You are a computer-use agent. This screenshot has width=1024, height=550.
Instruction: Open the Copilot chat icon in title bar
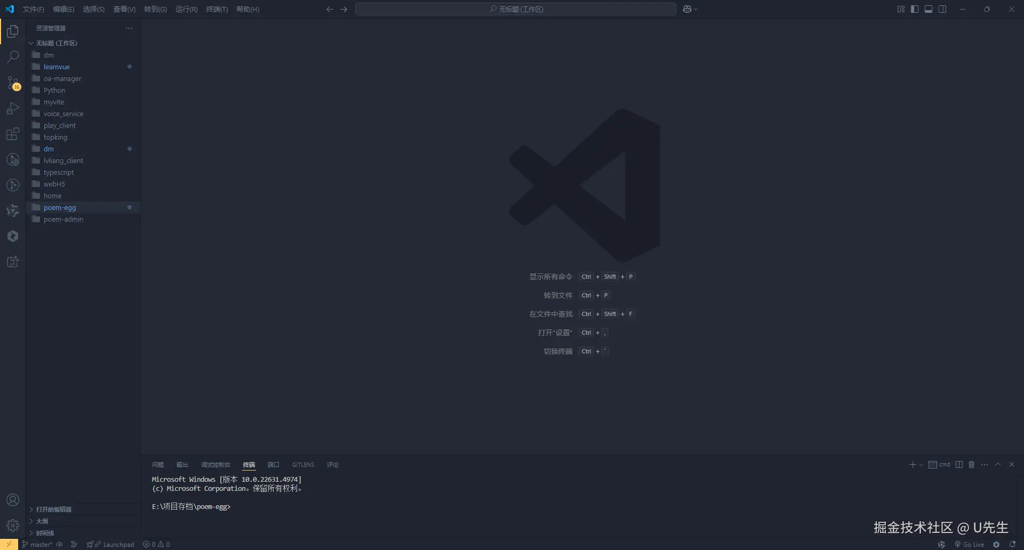(687, 9)
